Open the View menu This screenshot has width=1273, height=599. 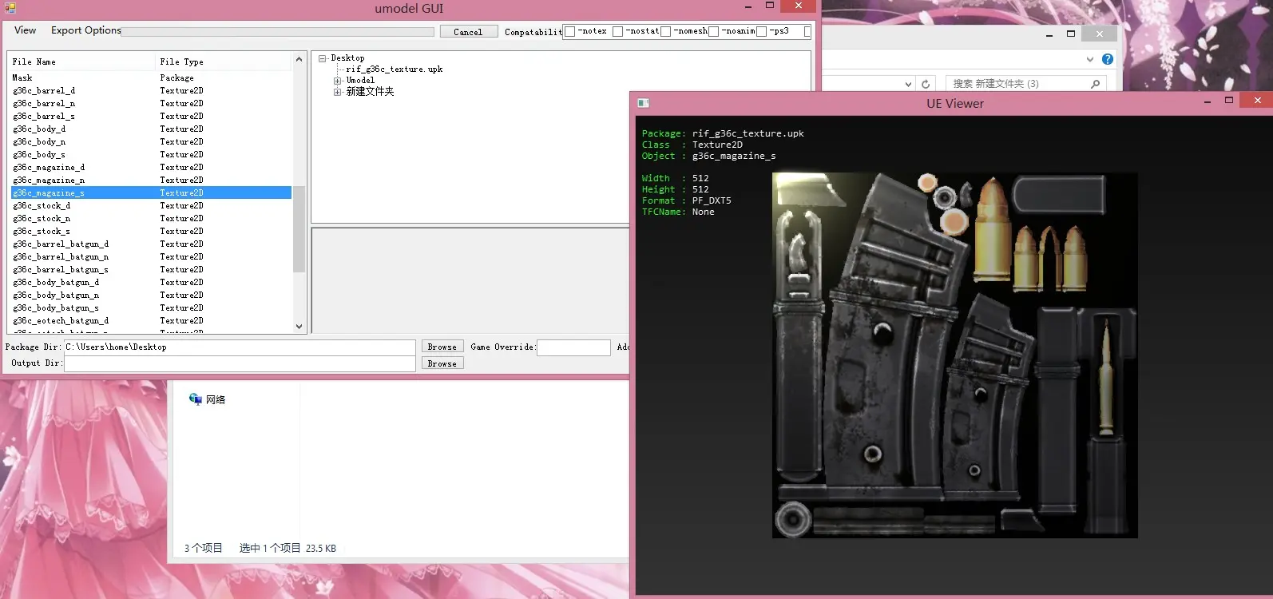pos(25,30)
